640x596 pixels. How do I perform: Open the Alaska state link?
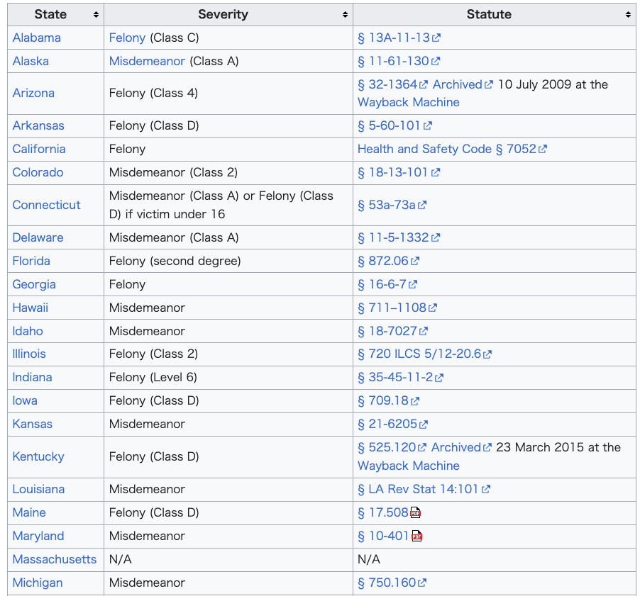pos(31,61)
